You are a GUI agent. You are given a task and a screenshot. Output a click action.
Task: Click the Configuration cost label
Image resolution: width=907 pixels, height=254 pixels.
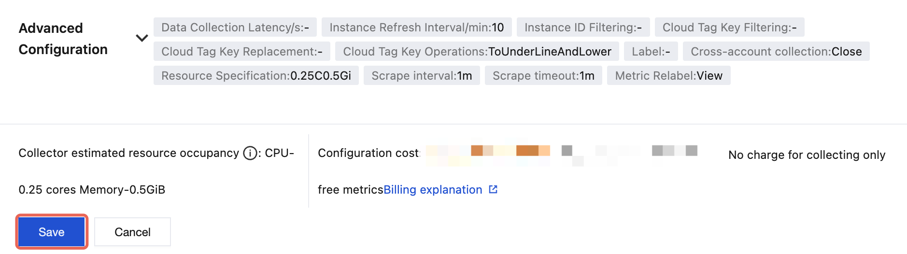point(368,153)
